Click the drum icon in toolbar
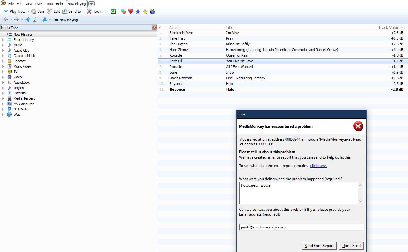408x252 pixels. point(152,11)
